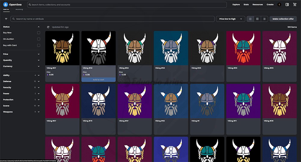This screenshot has height=162, width=301.
Task: Open the Viking #97 thumbnail
Action: point(135,101)
